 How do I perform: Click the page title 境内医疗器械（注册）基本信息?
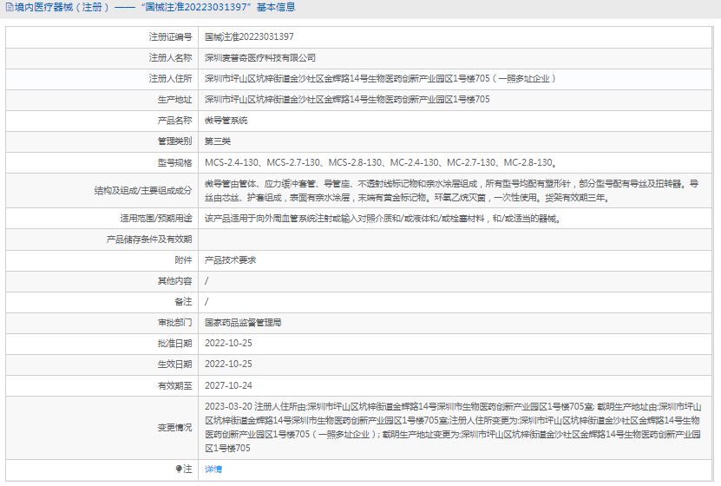[155, 7]
